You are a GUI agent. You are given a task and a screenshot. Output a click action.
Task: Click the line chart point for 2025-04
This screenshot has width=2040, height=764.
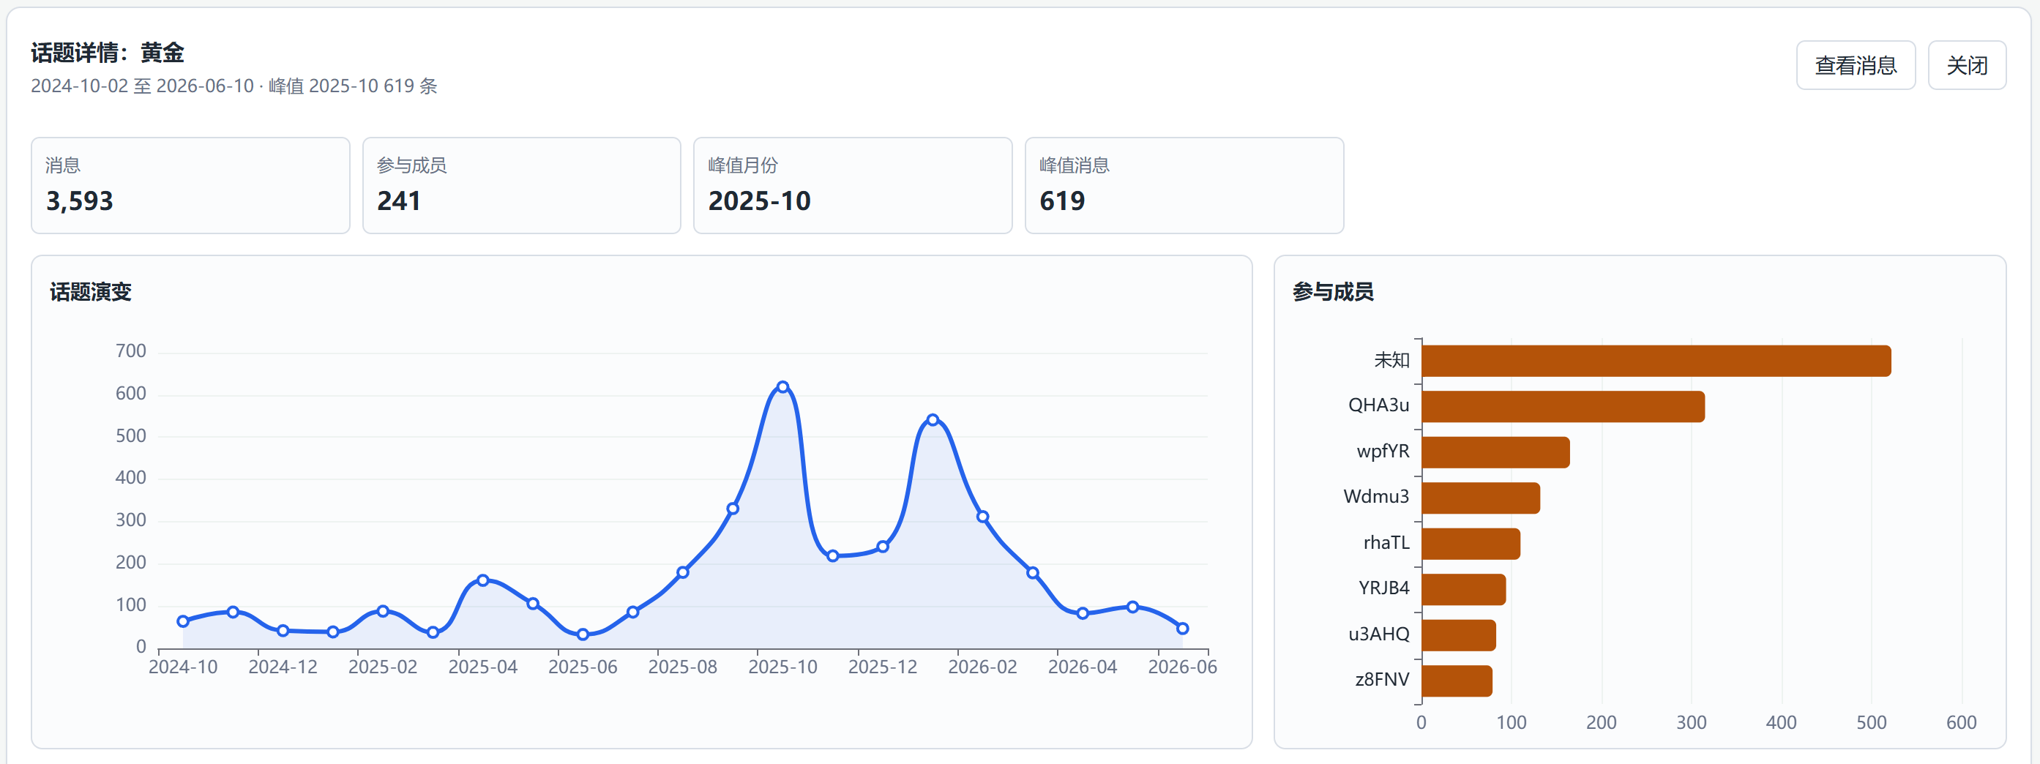483,580
